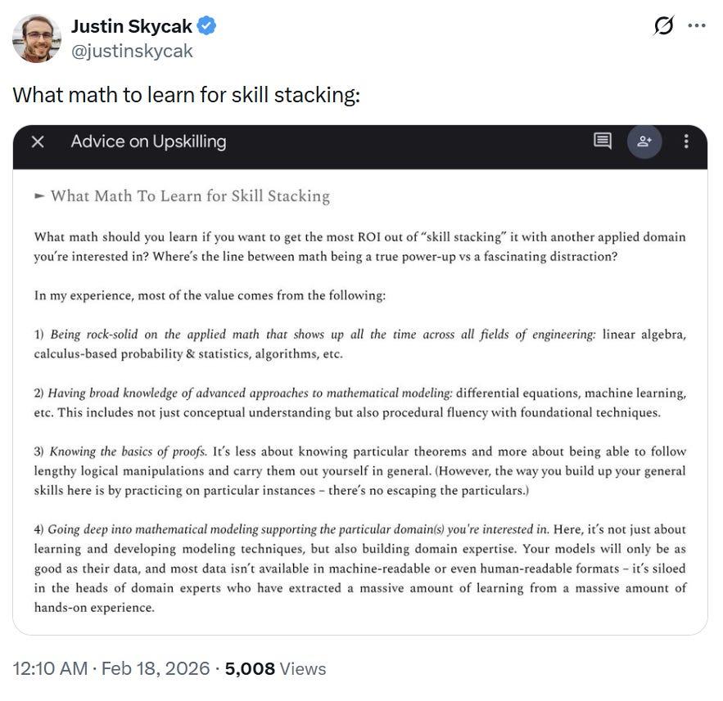Click the share people icon
The image size is (723, 701).
click(x=644, y=142)
